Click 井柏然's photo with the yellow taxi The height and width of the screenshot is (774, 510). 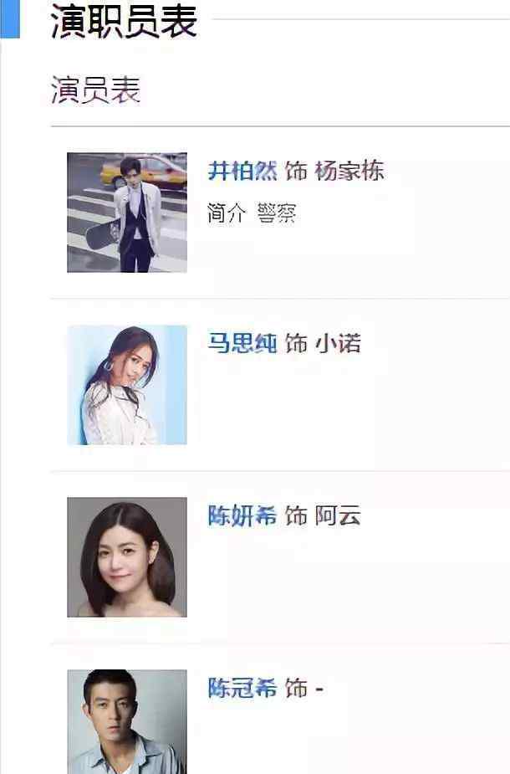coord(127,213)
